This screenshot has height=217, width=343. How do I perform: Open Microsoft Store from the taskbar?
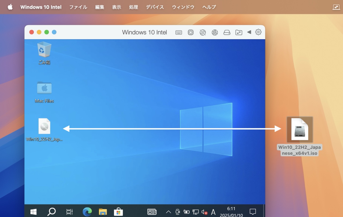pos(118,212)
